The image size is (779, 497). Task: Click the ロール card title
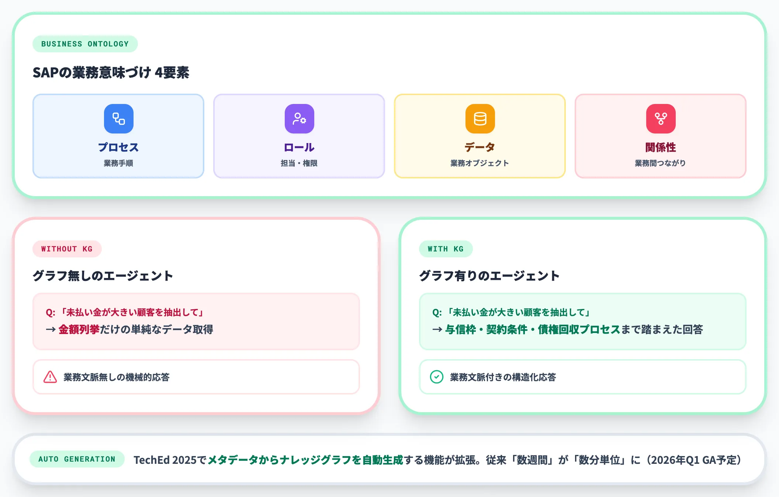pos(299,147)
